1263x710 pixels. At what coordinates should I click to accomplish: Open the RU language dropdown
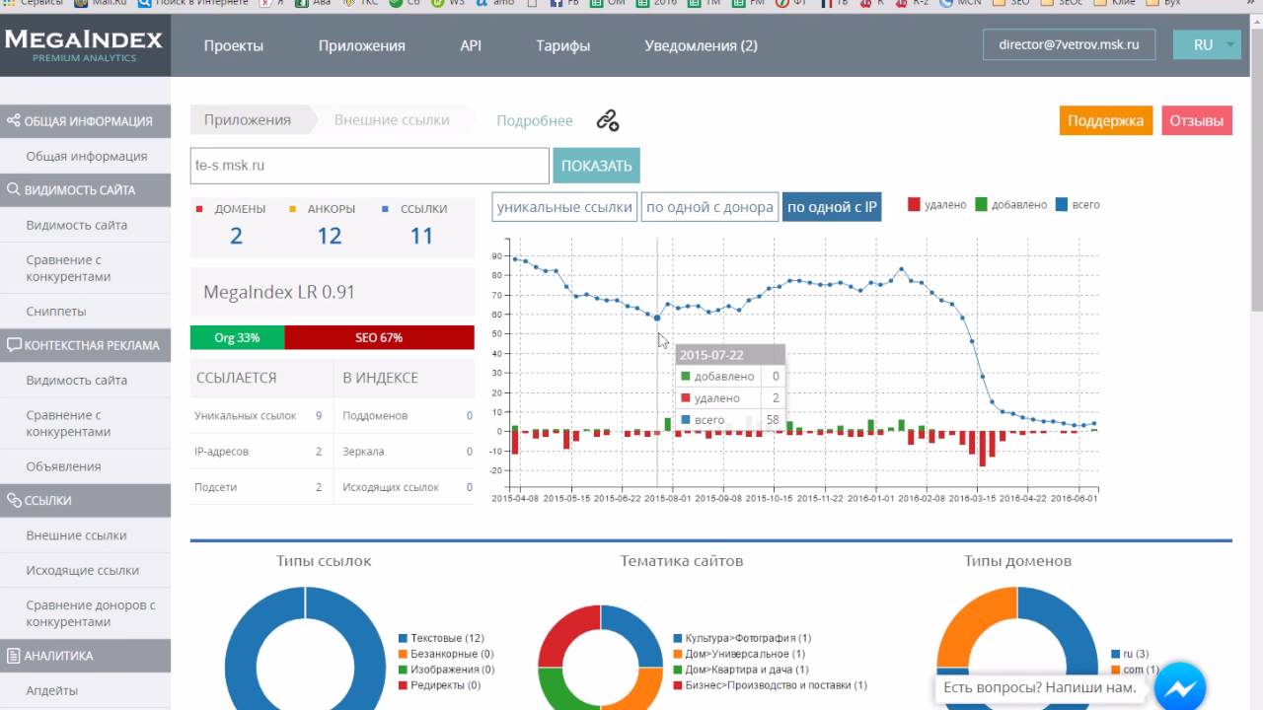click(x=1207, y=45)
